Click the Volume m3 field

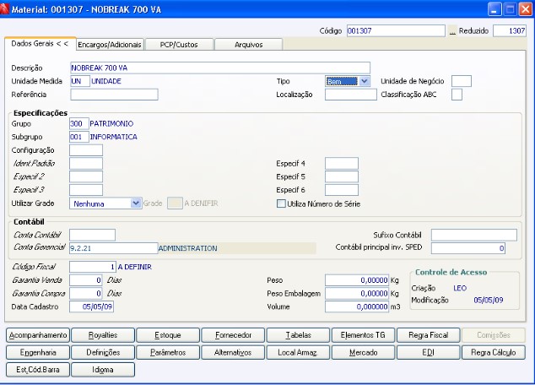[357, 306]
